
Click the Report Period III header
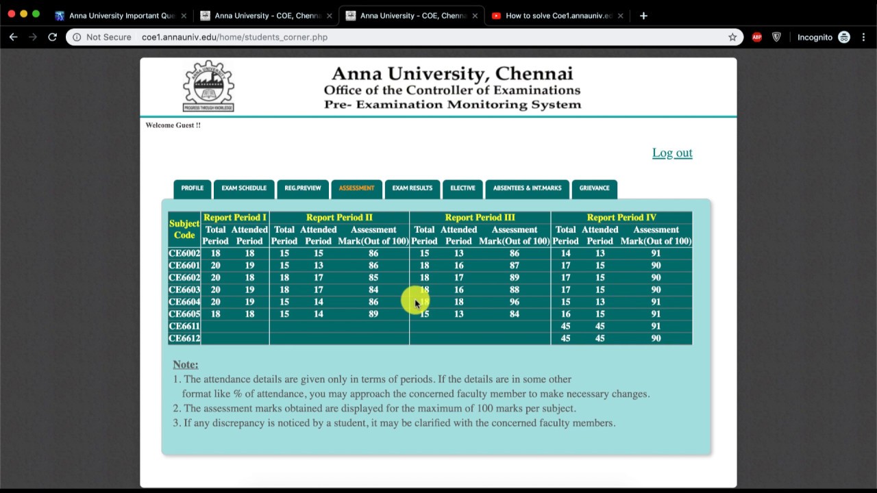tap(480, 218)
